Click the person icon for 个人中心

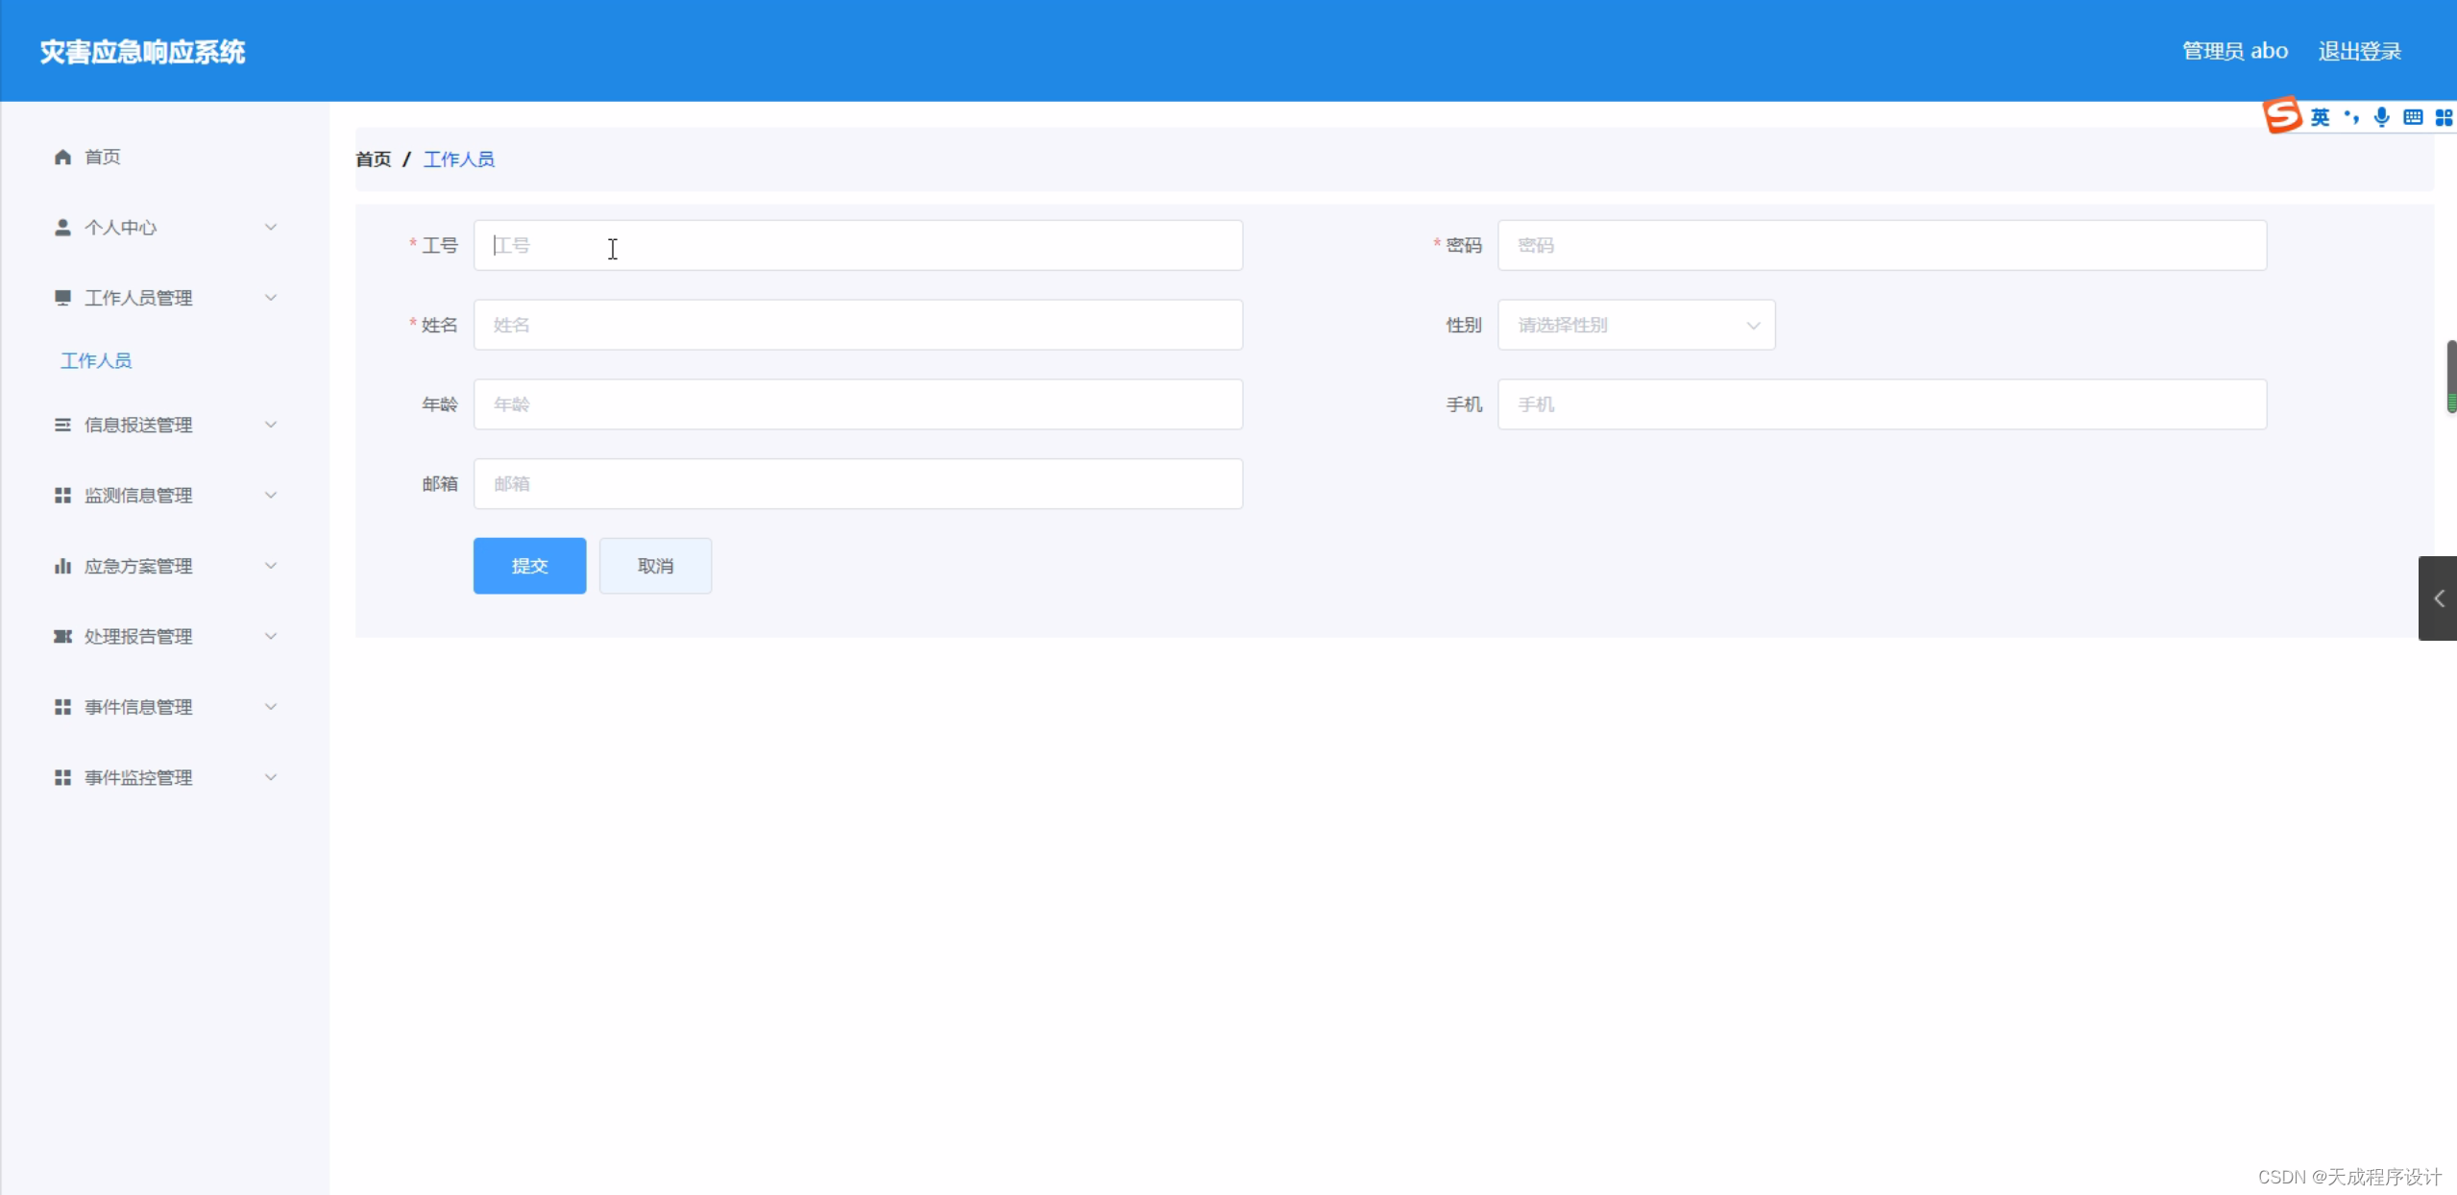point(62,228)
